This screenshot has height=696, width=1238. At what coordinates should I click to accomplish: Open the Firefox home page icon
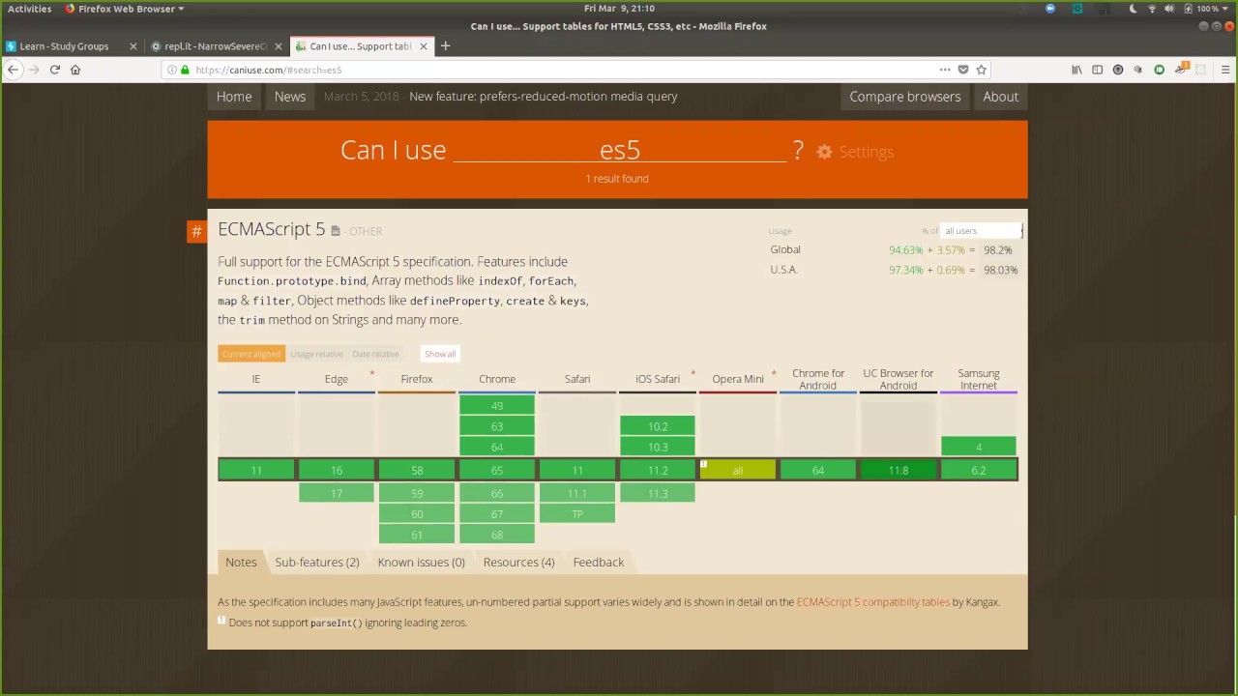tap(75, 70)
